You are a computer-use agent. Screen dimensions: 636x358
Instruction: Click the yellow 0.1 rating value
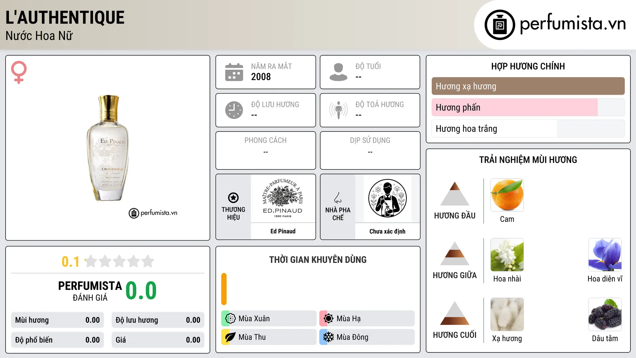click(70, 262)
